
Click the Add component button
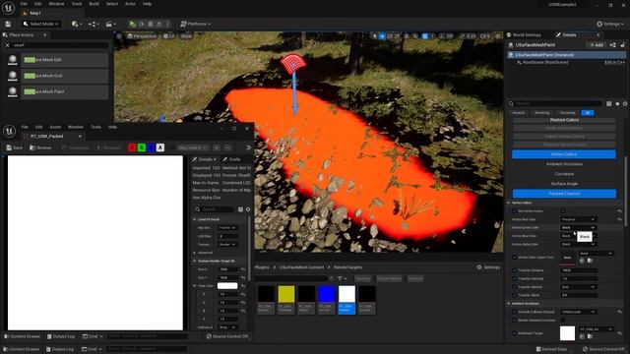point(597,45)
